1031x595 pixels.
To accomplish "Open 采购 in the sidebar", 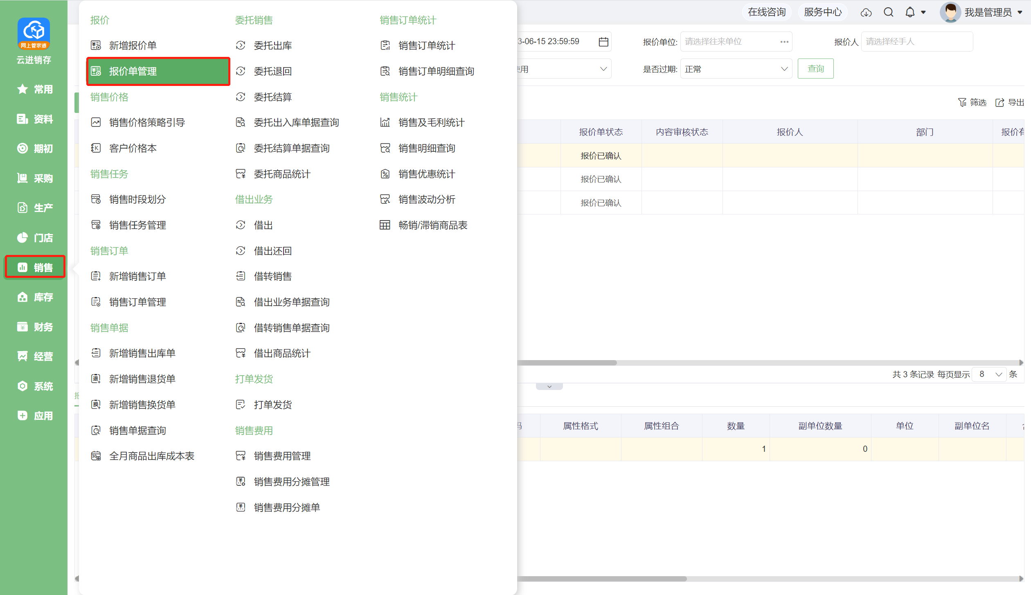I will tap(35, 178).
